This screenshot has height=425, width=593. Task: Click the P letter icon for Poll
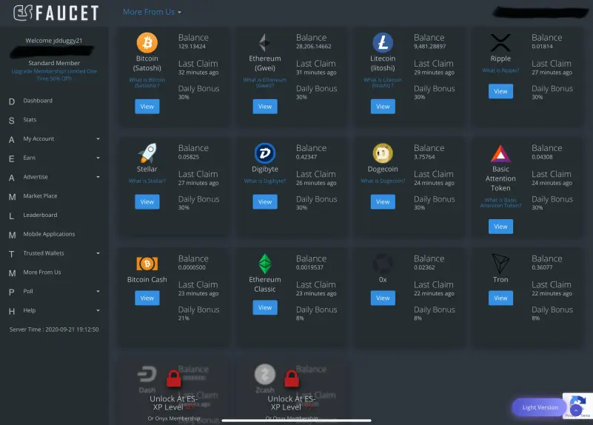pyautogui.click(x=12, y=292)
